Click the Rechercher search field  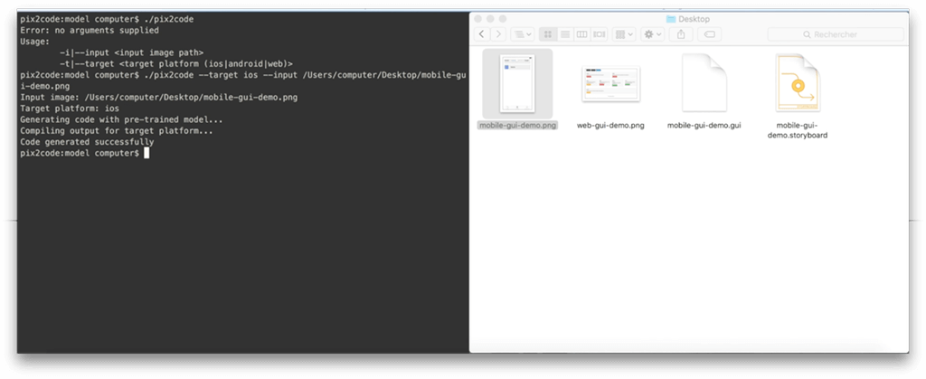point(836,35)
